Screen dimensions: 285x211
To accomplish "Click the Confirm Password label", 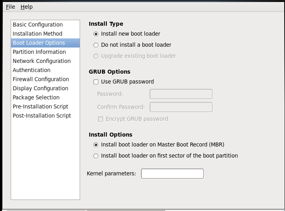I will (121, 107).
